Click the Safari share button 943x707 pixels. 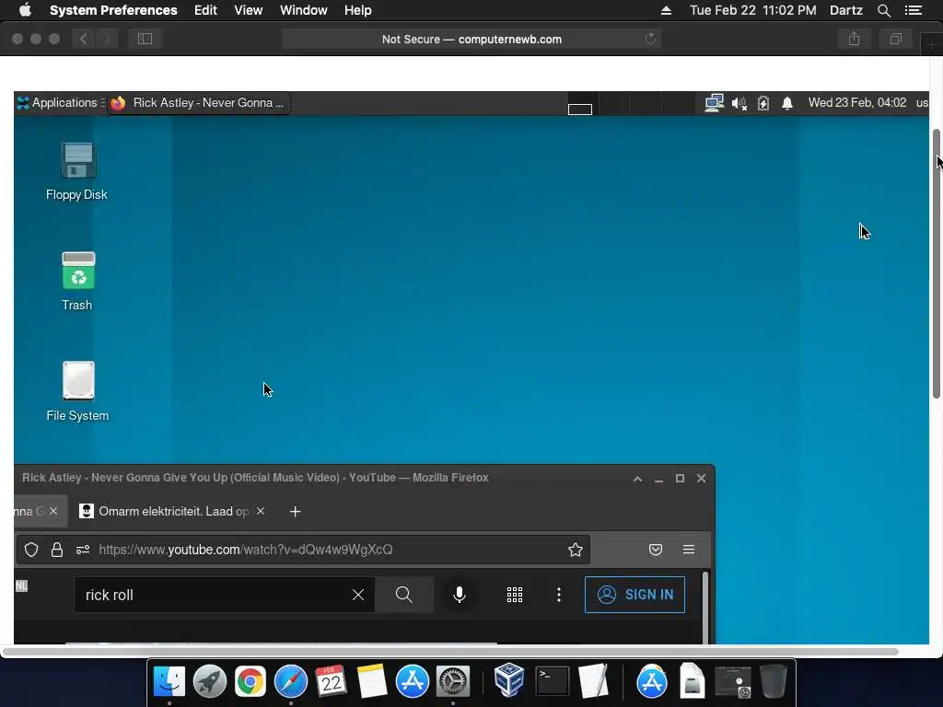click(854, 39)
